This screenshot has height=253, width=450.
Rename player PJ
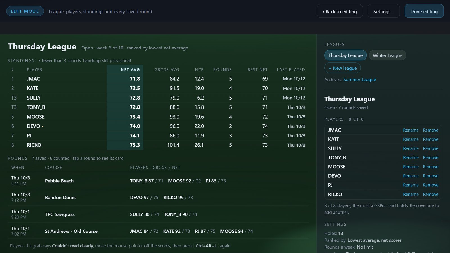(411, 185)
